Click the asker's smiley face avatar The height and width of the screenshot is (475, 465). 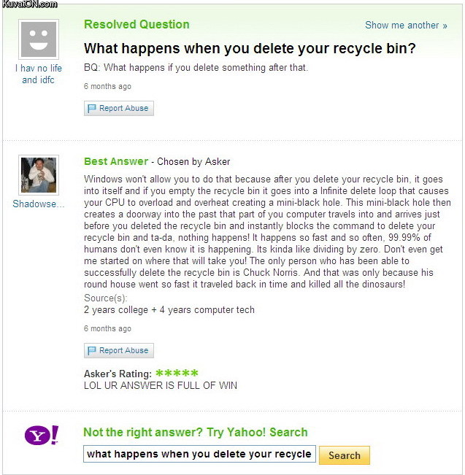point(39,39)
